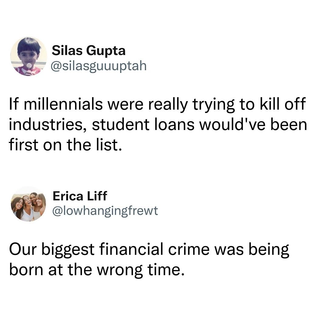Click the word "Our" starting second tweet

coord(23,250)
